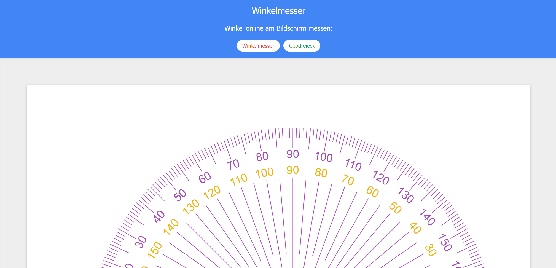
Task: Click the orange 130 inner scale number
Action: point(191,207)
